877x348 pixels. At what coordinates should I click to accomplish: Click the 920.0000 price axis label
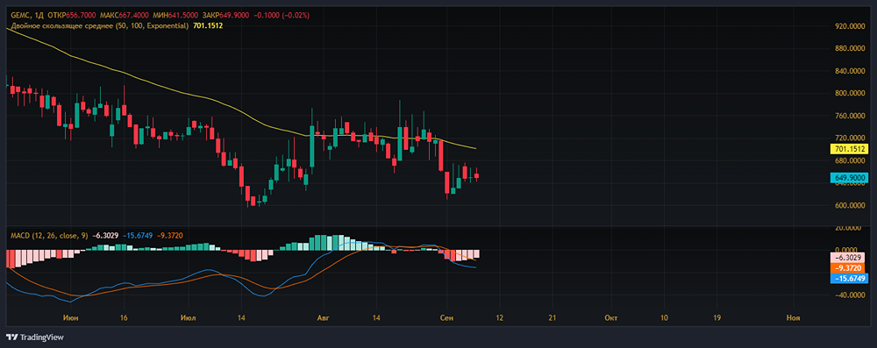(x=851, y=26)
